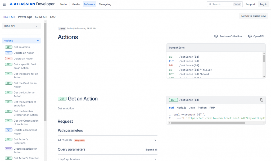Open the app switcher grid icon
271x161 pixels.
coord(5,4)
